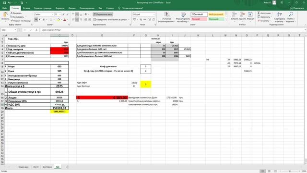
Task: Add a new sheet with plus button
Action: click(68, 167)
